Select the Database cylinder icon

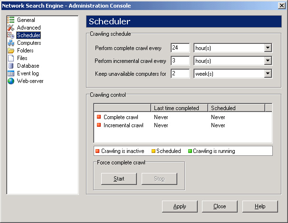[11, 66]
